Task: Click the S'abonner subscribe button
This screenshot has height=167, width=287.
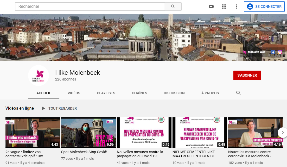Action: pos(247,75)
